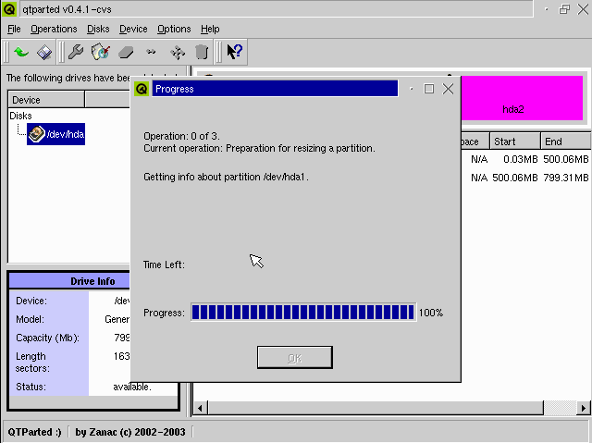Activate the What's This help pointer icon
The width and height of the screenshot is (592, 443).
tap(234, 51)
